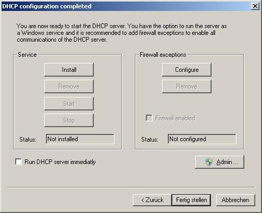This screenshot has width=262, height=213.
Task: Click Remove under Firewall exceptions
Action: tap(186, 86)
